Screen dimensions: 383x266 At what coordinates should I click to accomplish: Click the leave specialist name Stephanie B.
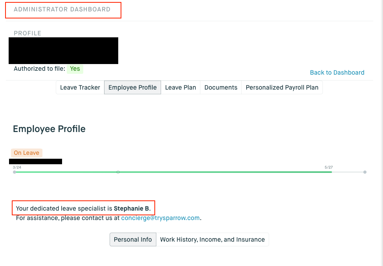[131, 208]
